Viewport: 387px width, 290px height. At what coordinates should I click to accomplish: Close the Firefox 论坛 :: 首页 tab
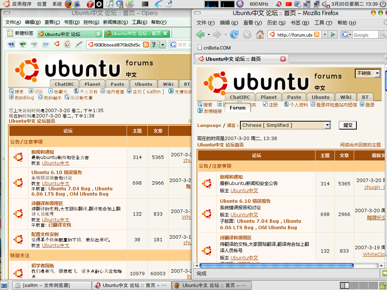pos(283,59)
